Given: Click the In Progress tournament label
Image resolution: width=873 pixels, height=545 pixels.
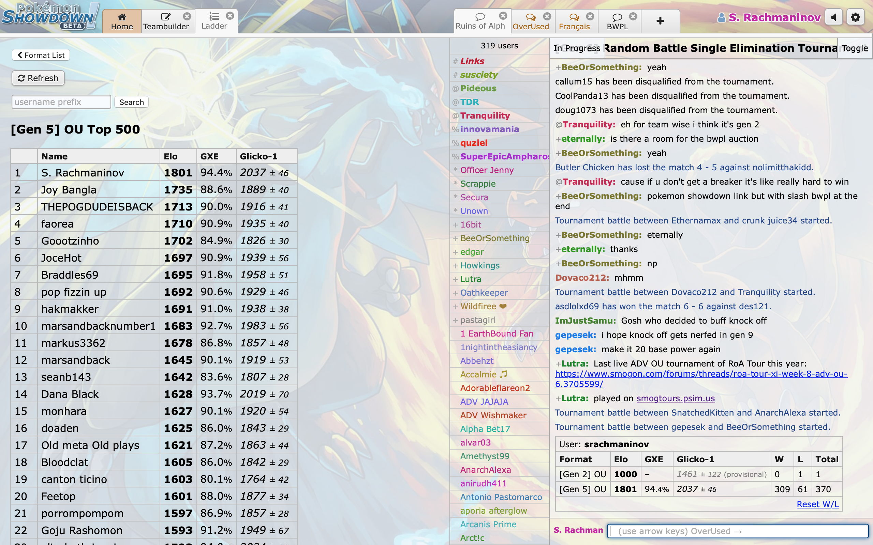Looking at the screenshot, I should (x=577, y=48).
